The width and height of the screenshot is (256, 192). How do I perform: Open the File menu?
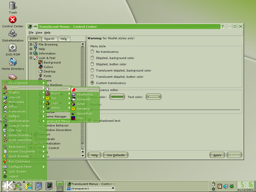(31, 32)
